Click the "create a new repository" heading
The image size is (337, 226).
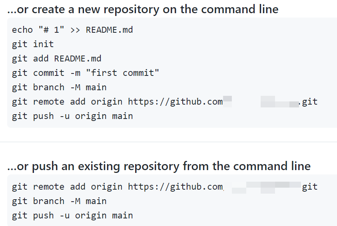pyautogui.click(x=143, y=10)
